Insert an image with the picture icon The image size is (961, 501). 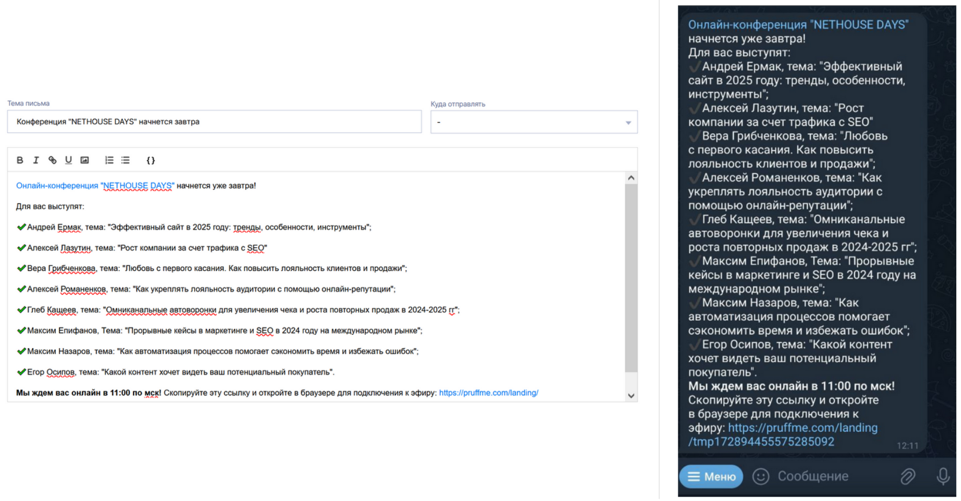click(x=84, y=160)
